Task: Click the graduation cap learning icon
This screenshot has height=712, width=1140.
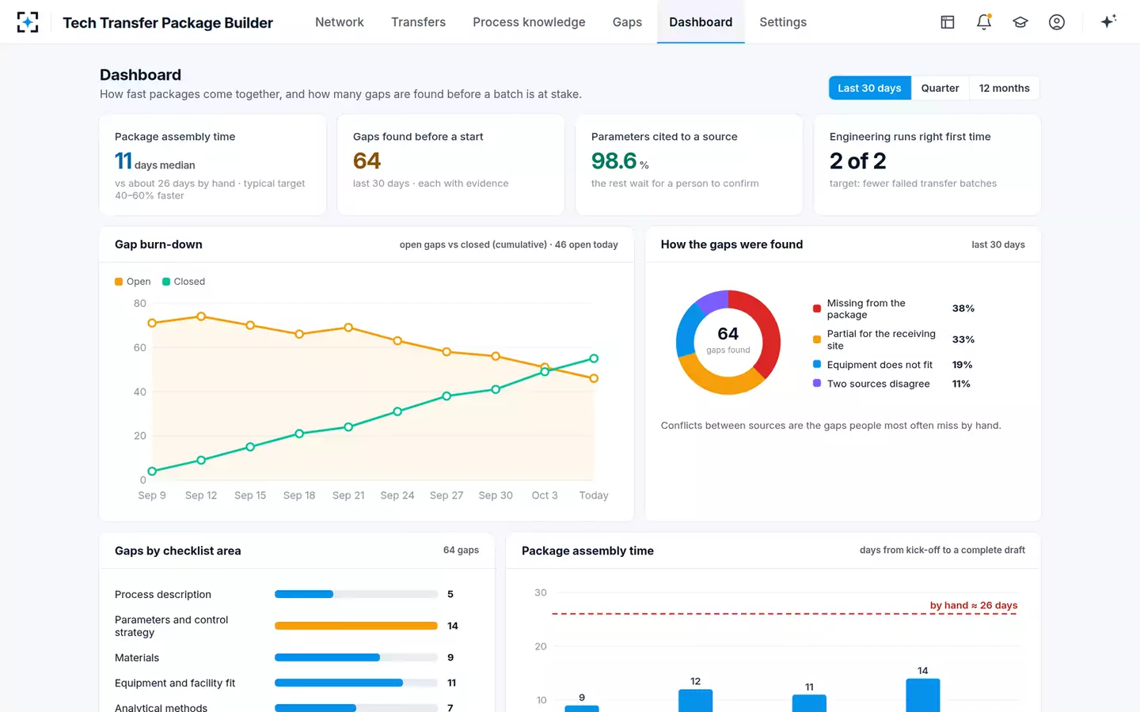Action: point(1020,22)
